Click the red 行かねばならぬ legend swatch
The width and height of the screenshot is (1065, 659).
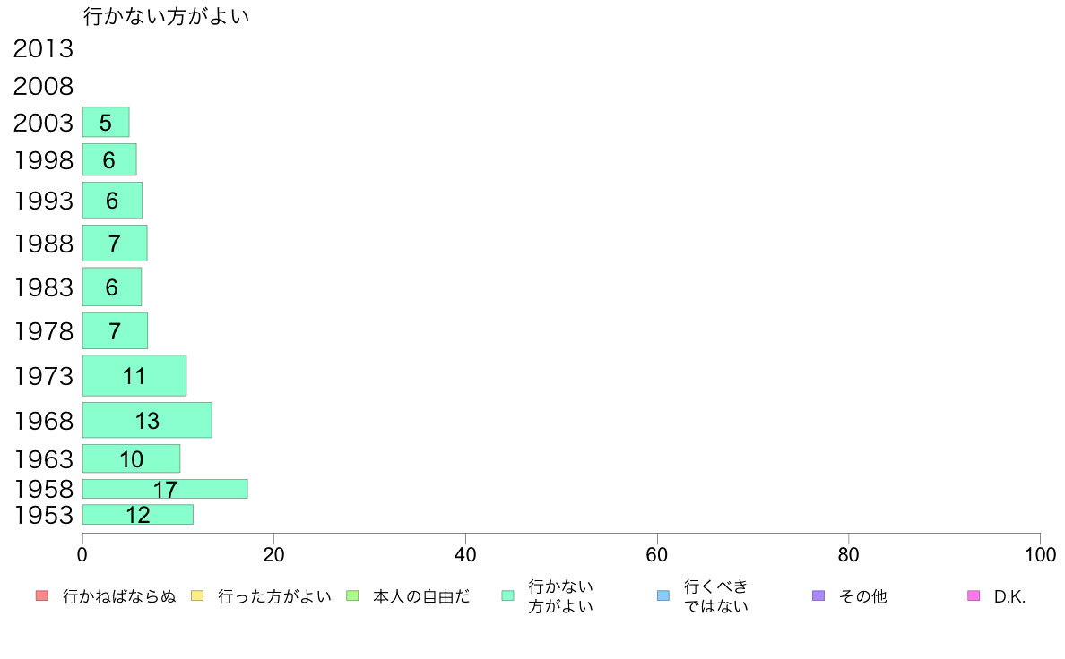tap(42, 596)
